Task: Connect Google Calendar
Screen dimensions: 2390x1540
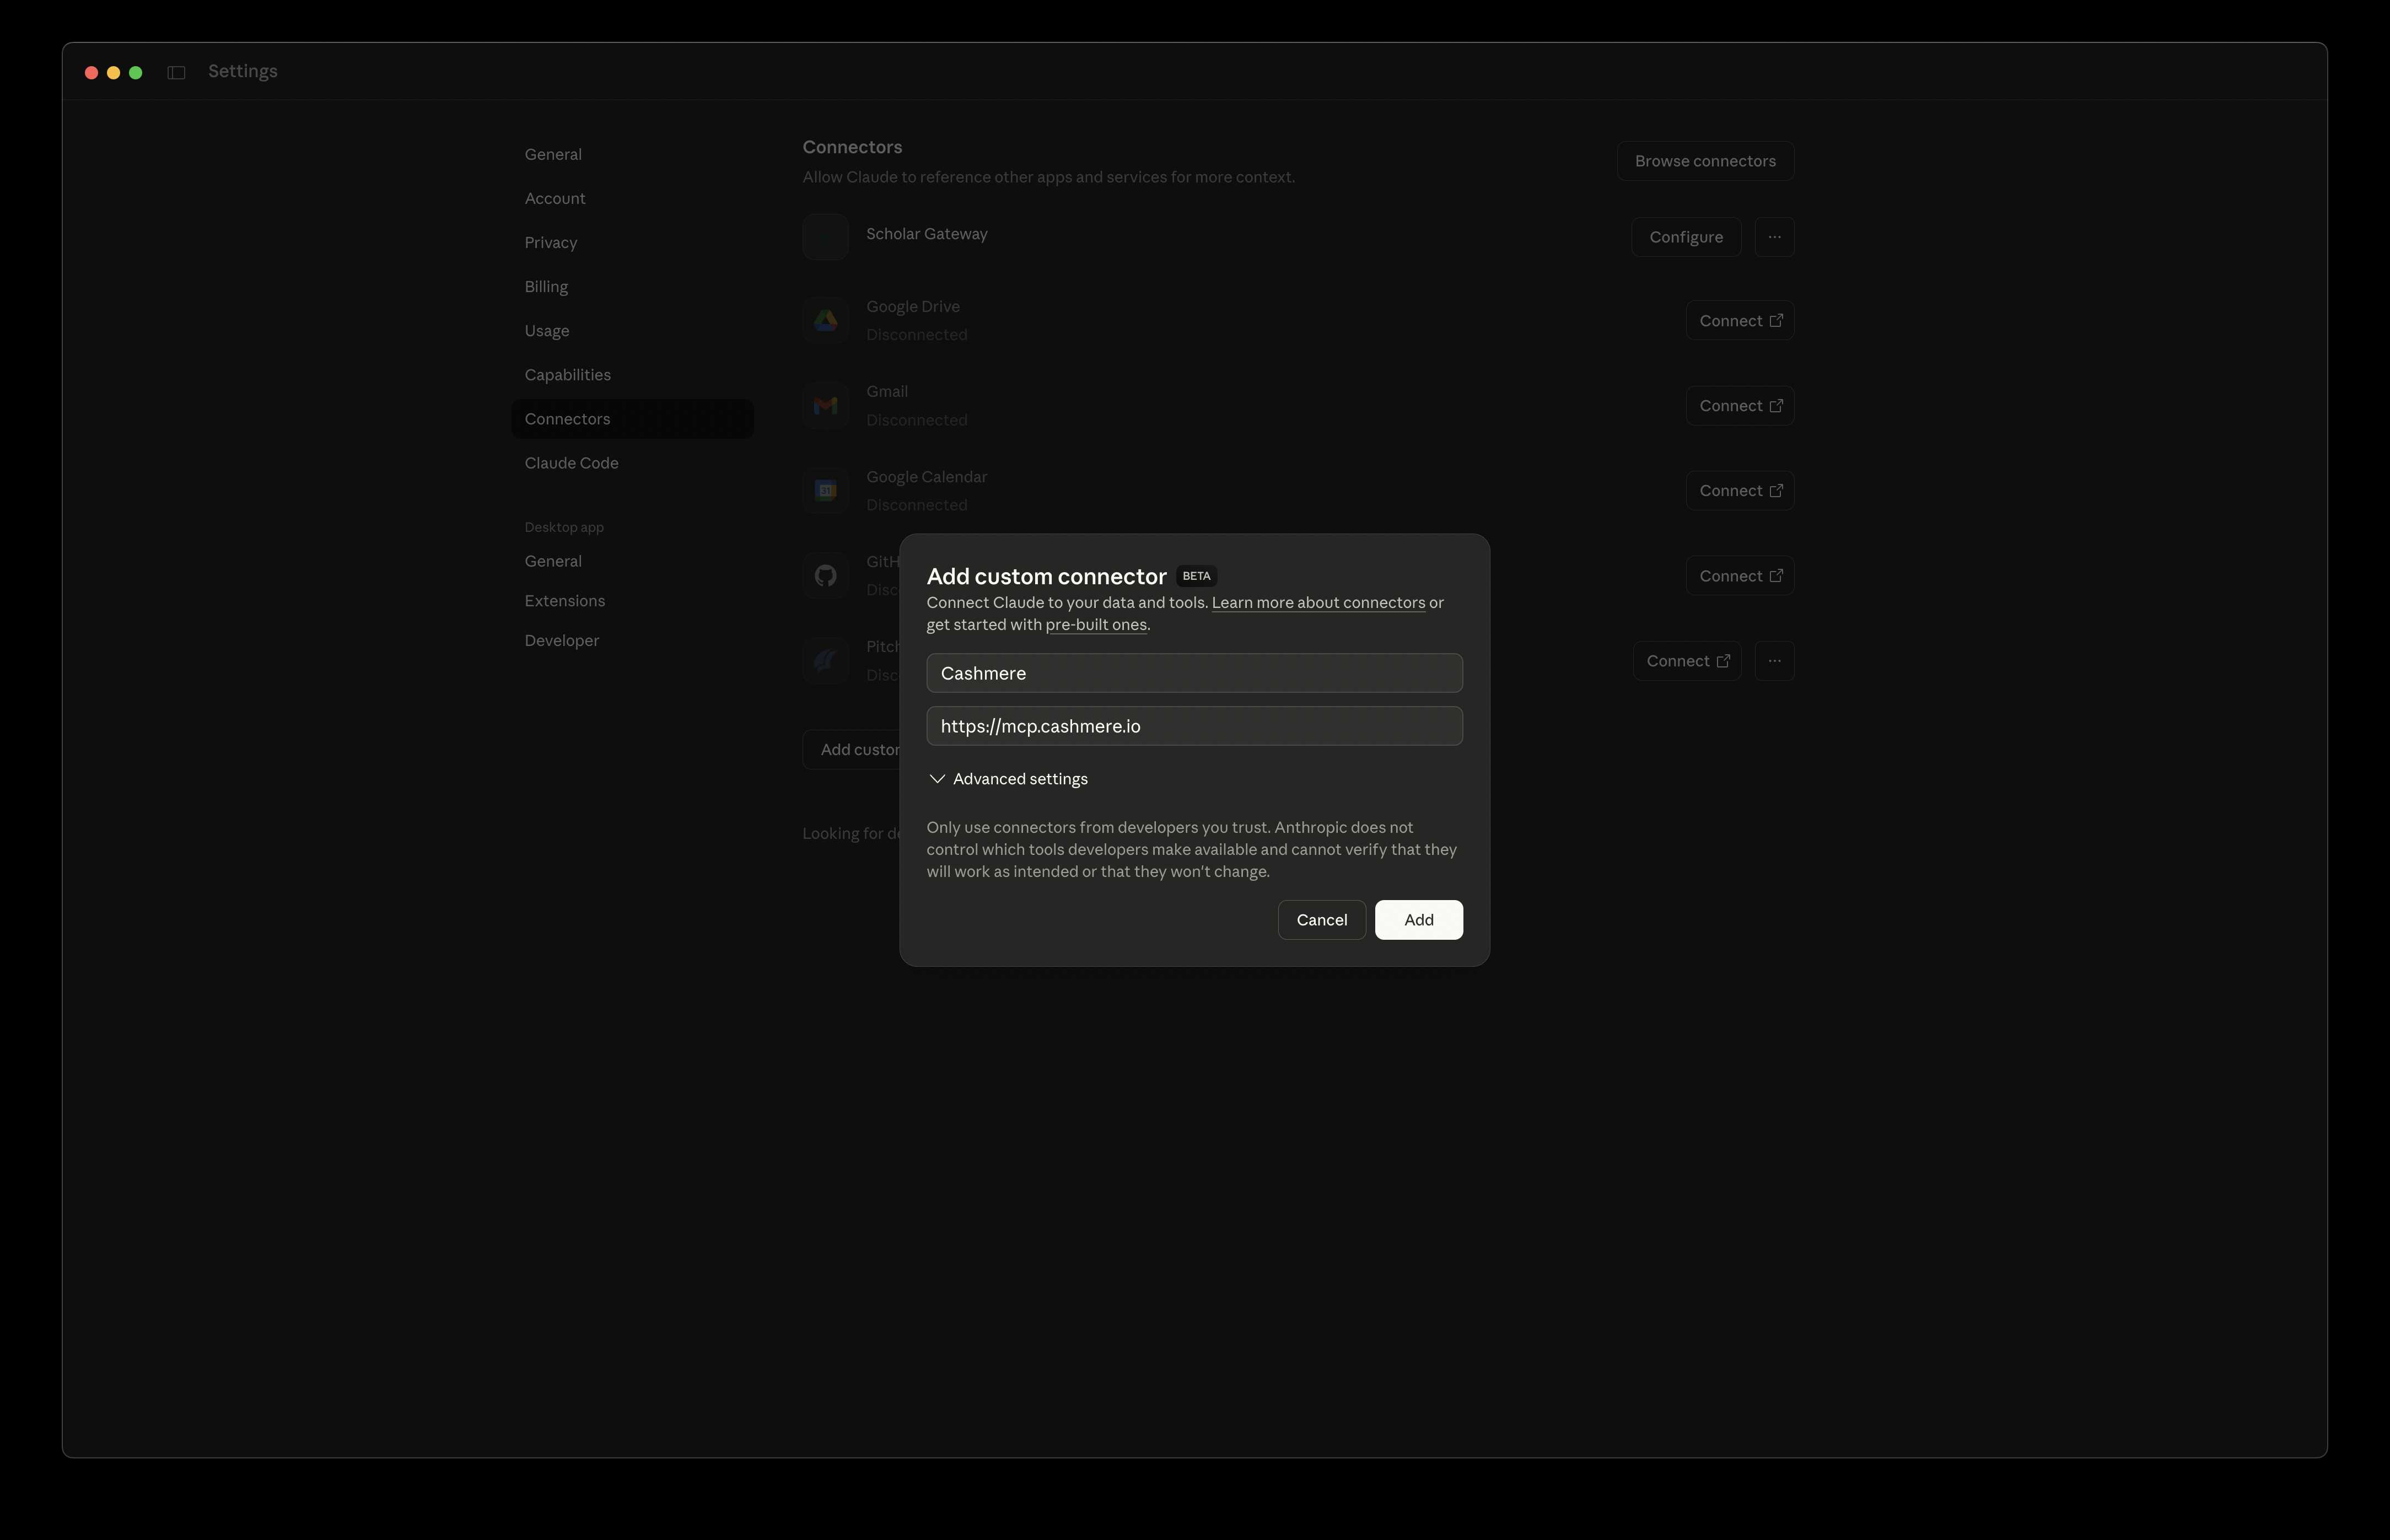Action: 1740,491
